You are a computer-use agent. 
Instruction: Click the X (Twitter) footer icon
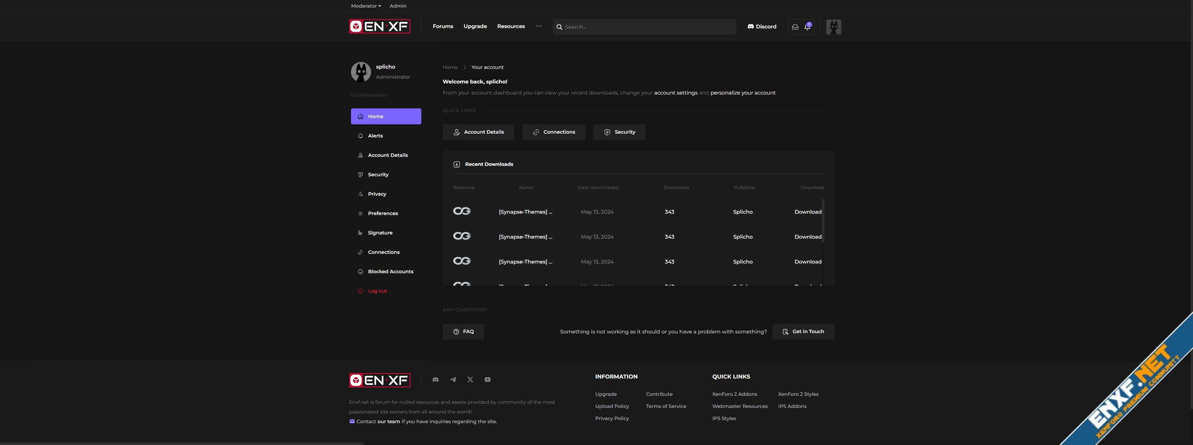[470, 379]
